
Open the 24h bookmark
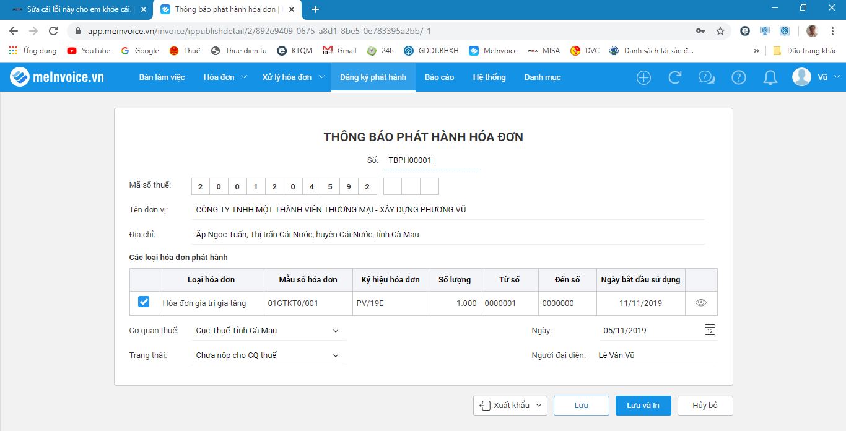pyautogui.click(x=380, y=51)
